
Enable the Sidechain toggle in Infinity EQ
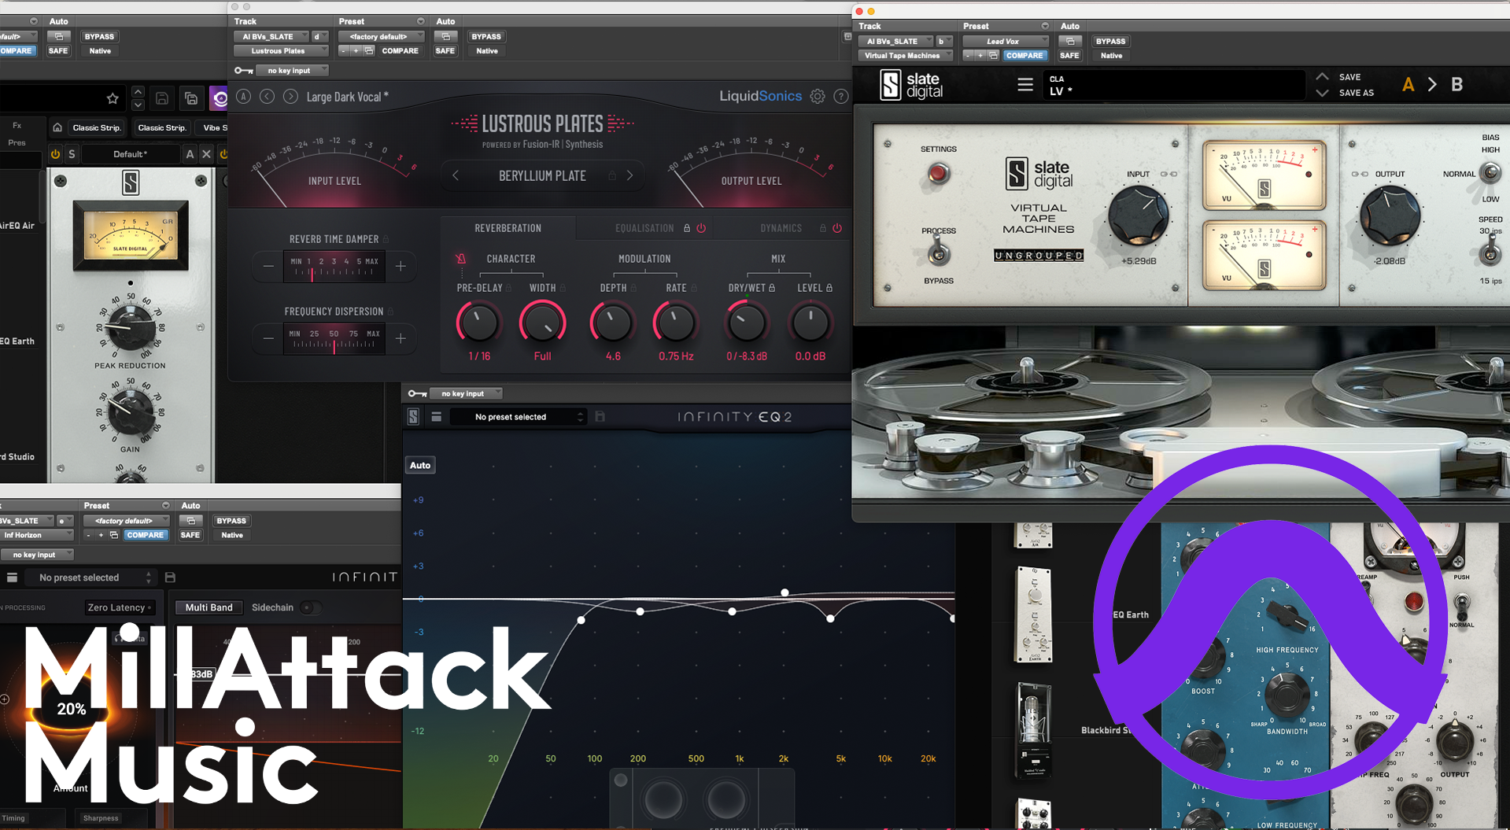[x=311, y=607]
